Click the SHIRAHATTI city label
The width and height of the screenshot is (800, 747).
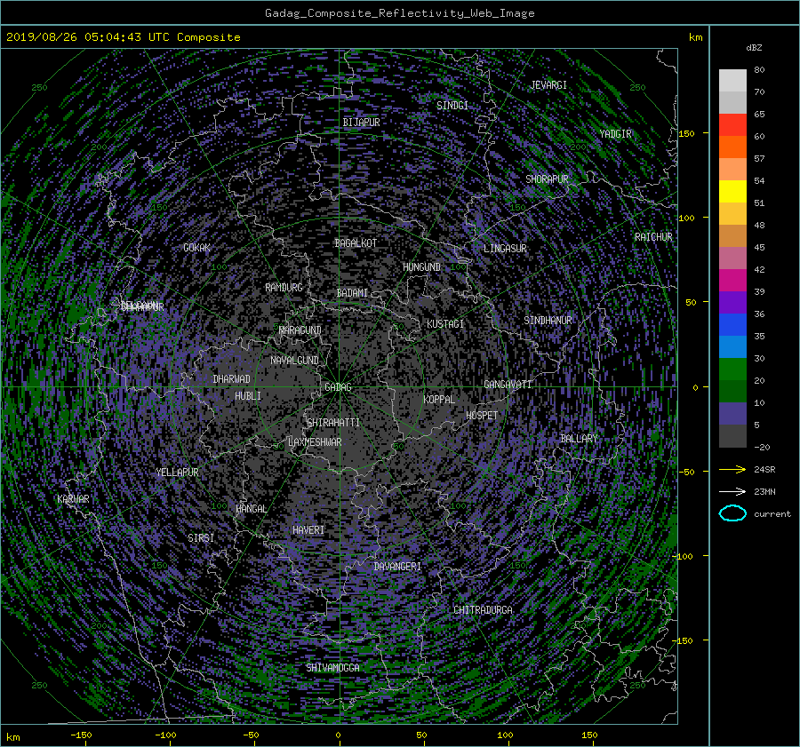pos(333,423)
